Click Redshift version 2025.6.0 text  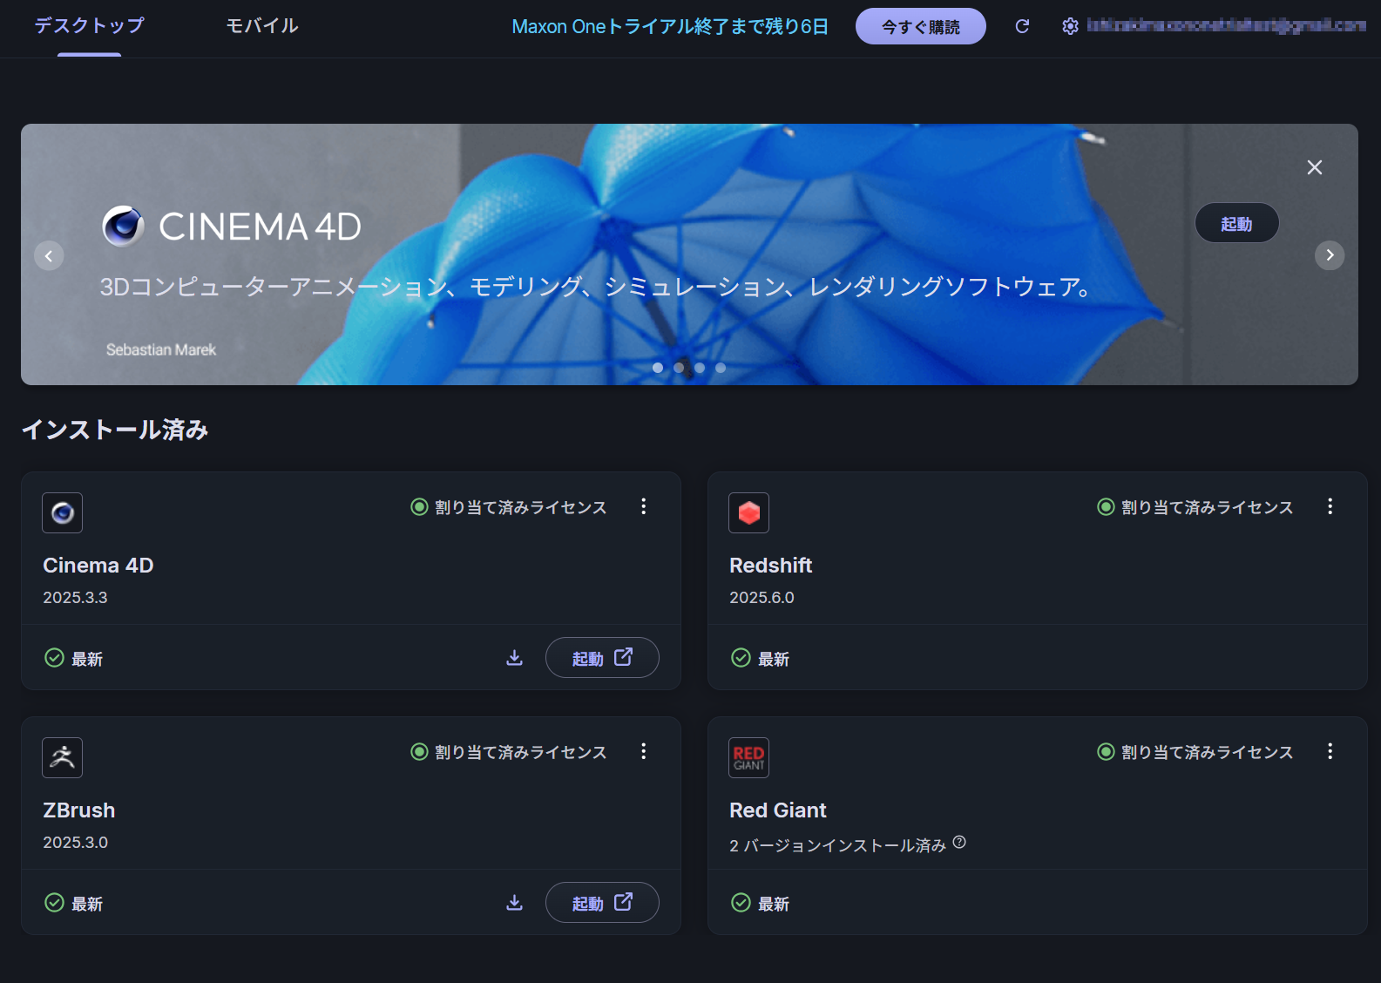762,598
